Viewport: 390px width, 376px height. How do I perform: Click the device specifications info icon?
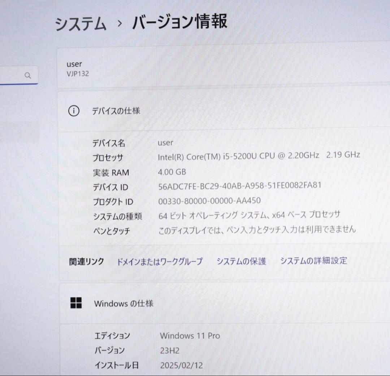point(74,111)
